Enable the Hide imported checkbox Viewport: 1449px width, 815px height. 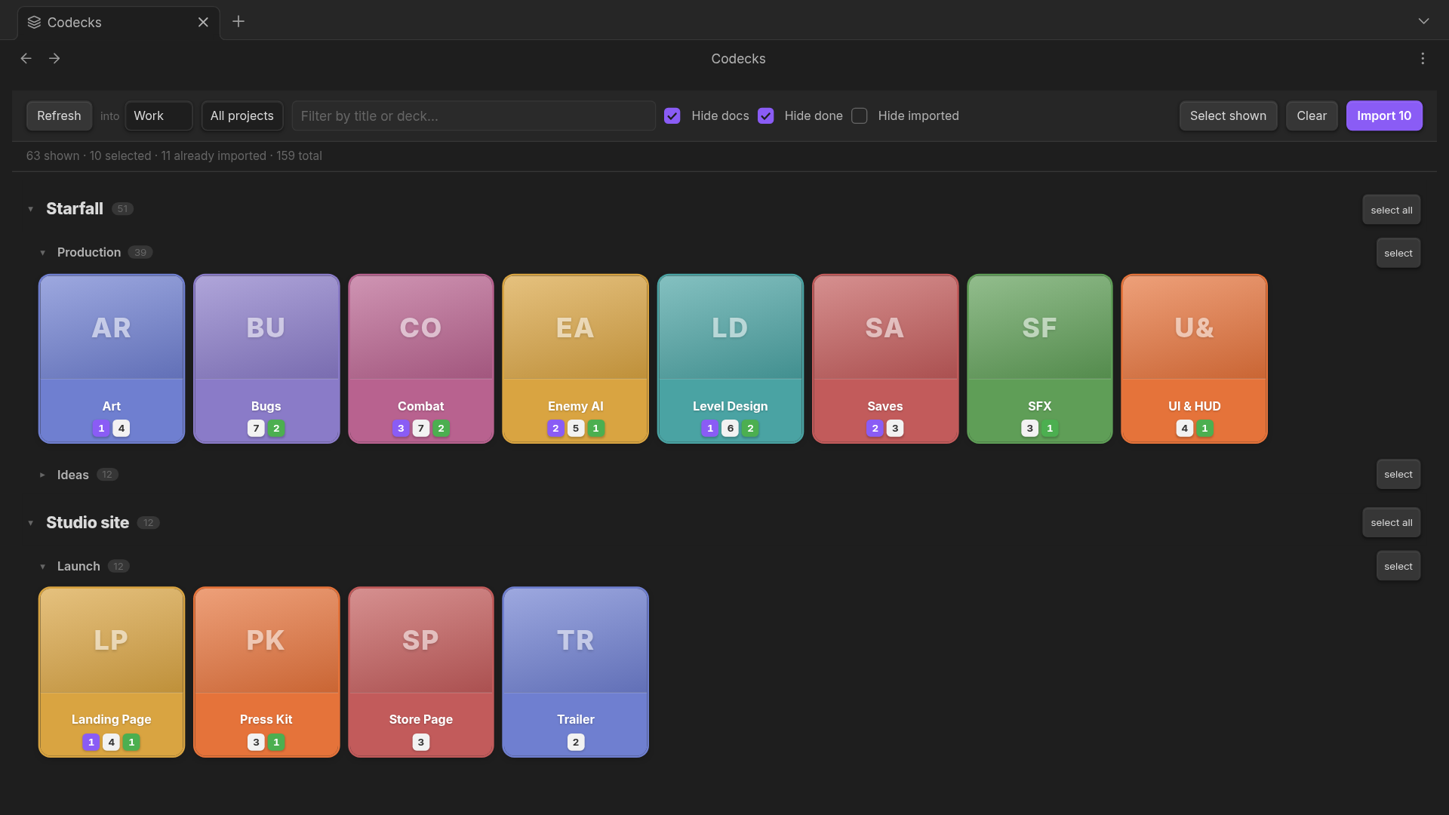point(859,115)
